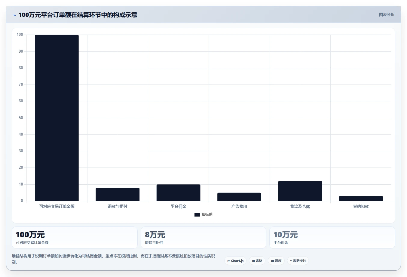Click the y-axis label 100

[x=20, y=35]
